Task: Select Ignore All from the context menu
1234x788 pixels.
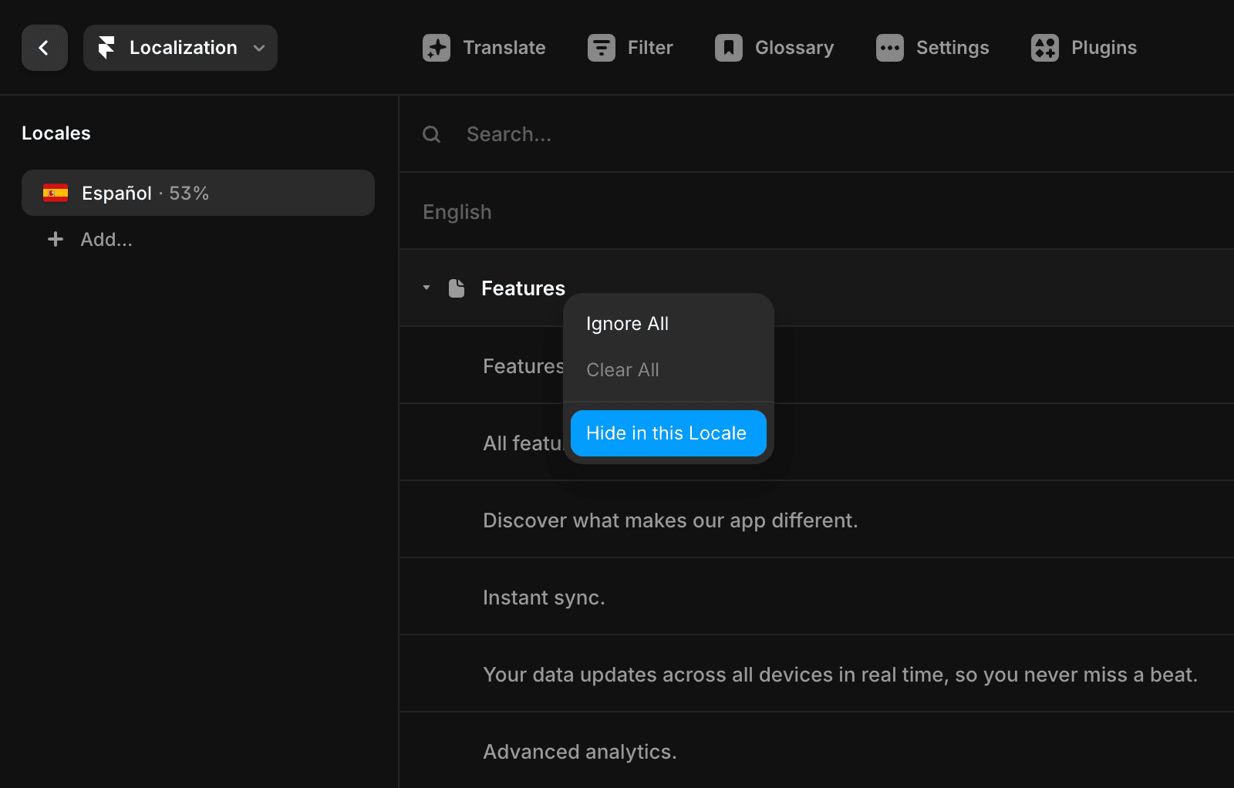Action: coord(626,323)
